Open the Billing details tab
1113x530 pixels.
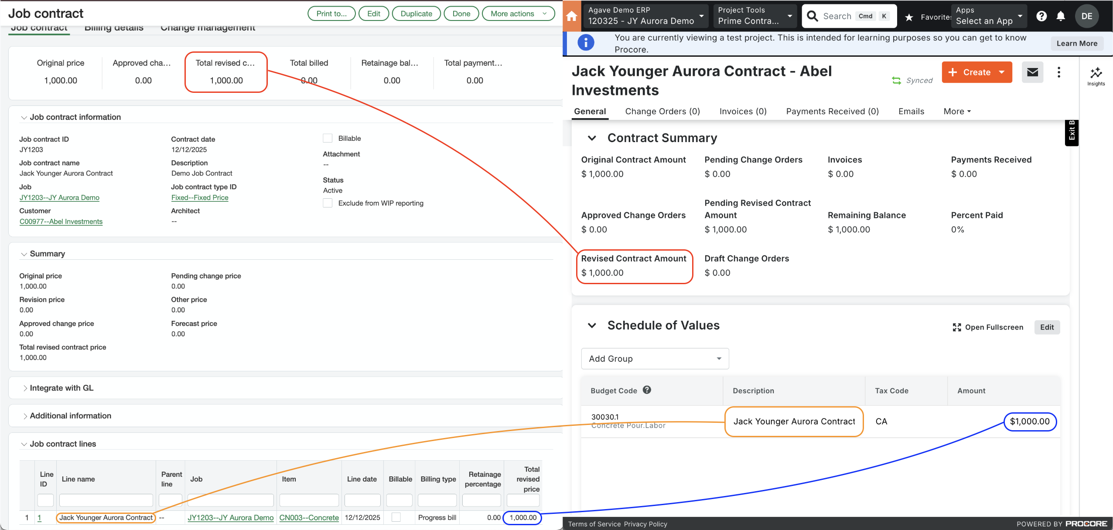tap(115, 27)
